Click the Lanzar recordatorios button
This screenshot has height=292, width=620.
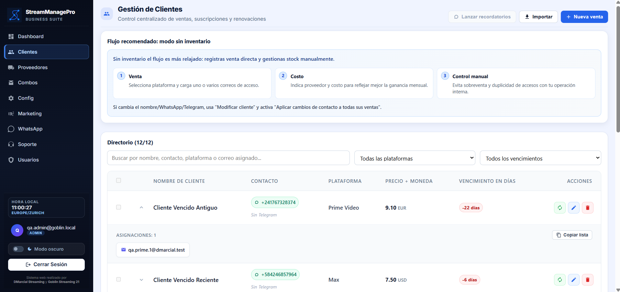pos(482,17)
